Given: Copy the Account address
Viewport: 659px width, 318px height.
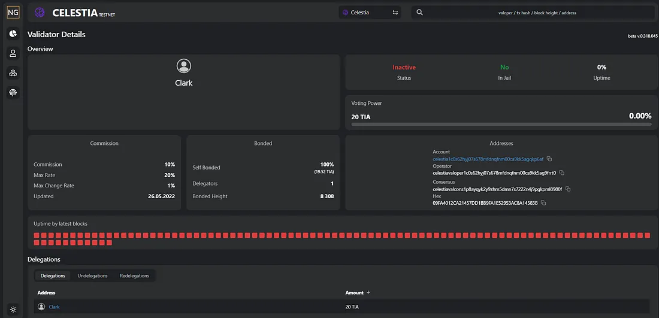Looking at the screenshot, I should click(x=549, y=159).
